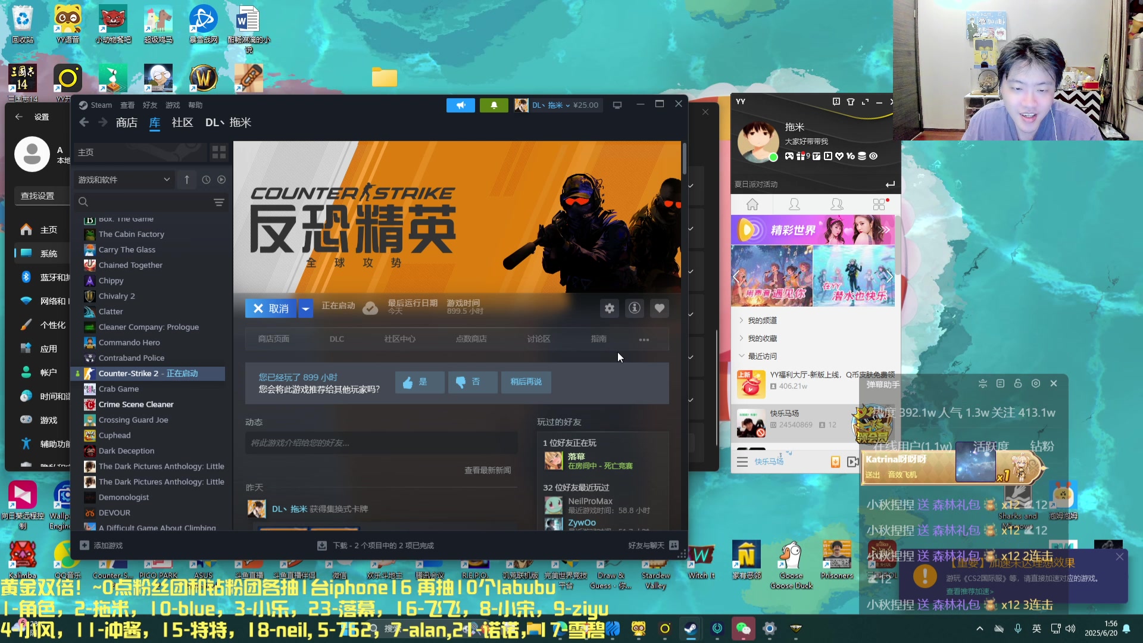
Task: Add Counter-Strike 2 to favorites heart
Action: [659, 308]
